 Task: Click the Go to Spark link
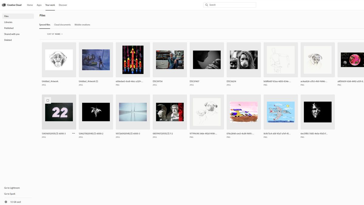(9, 194)
